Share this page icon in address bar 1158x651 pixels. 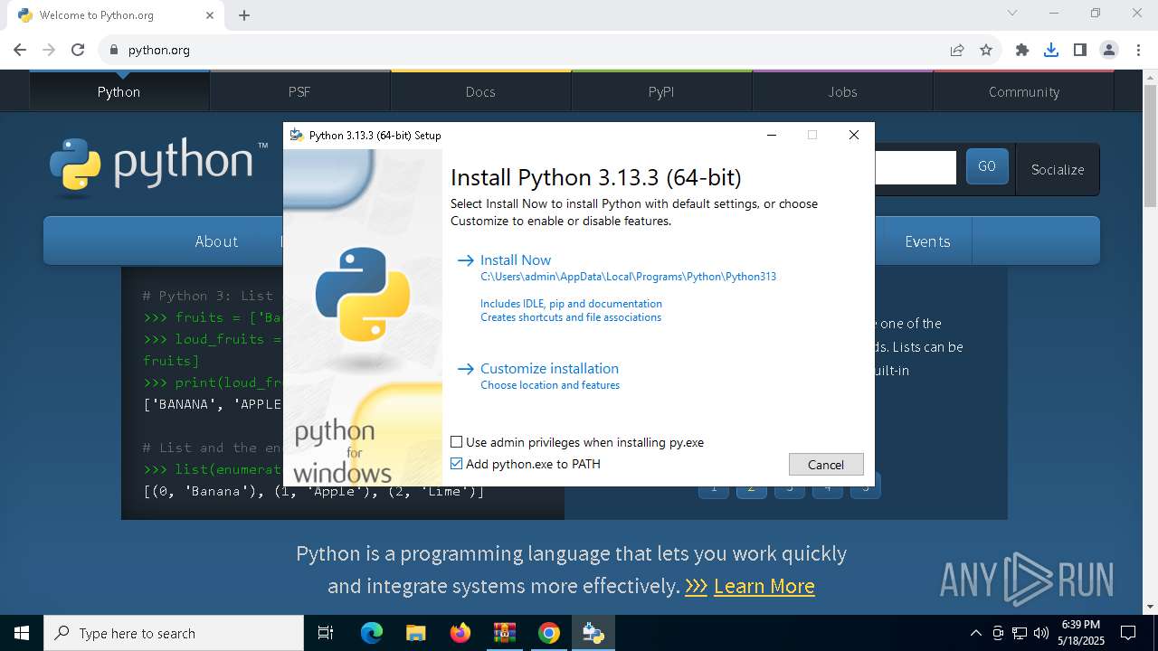(957, 50)
